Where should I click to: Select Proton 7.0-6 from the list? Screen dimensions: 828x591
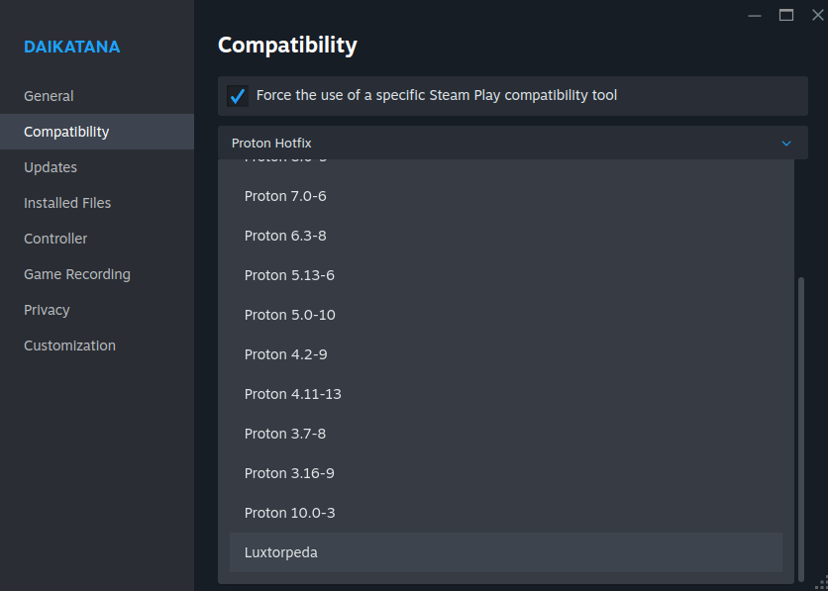point(285,196)
